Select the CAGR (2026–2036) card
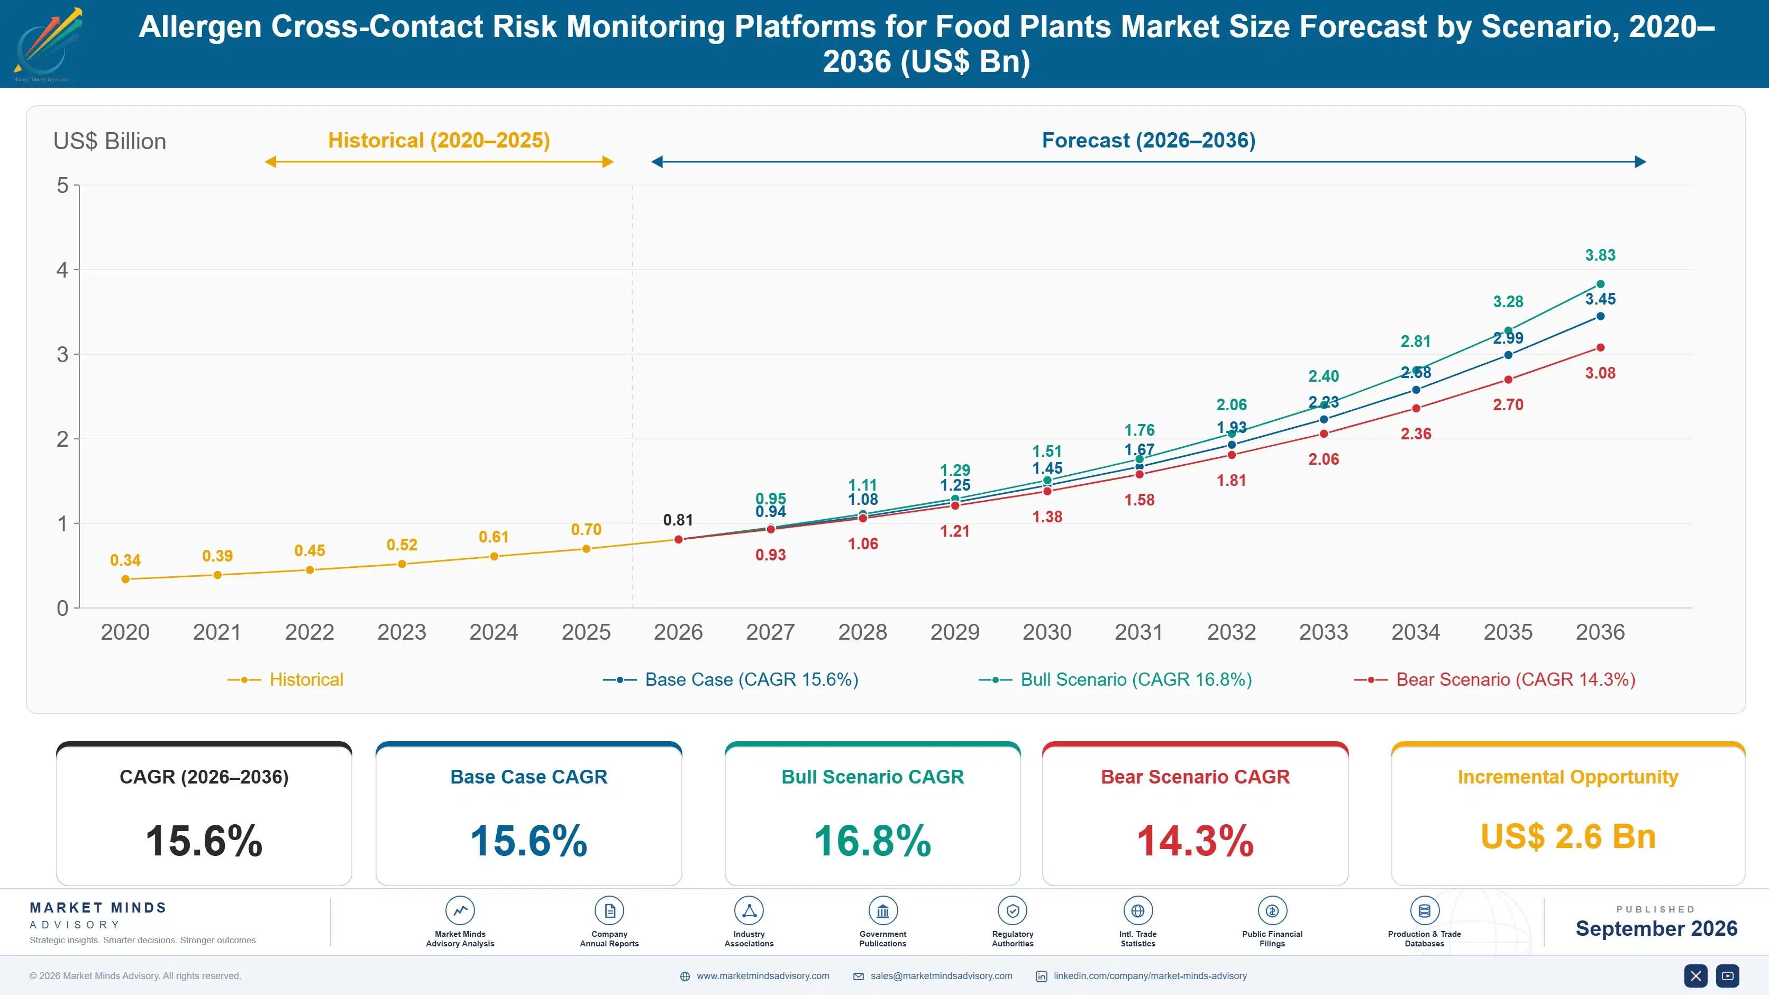The image size is (1769, 995). [204, 814]
